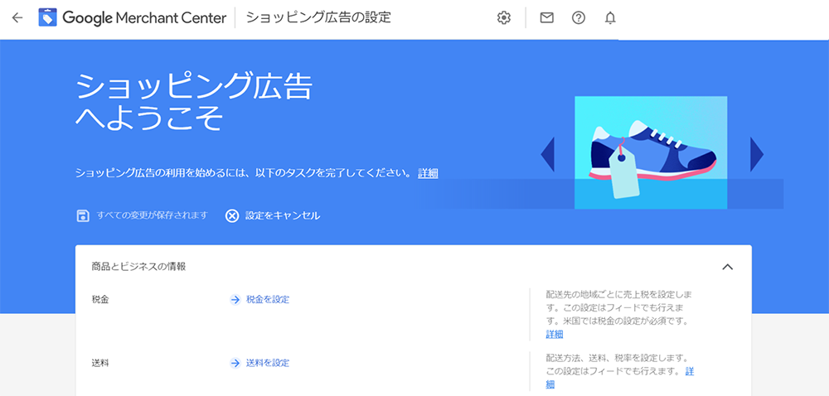The width and height of the screenshot is (829, 396).
Task: Click the Google Merchant Center logo icon
Action: [x=47, y=18]
